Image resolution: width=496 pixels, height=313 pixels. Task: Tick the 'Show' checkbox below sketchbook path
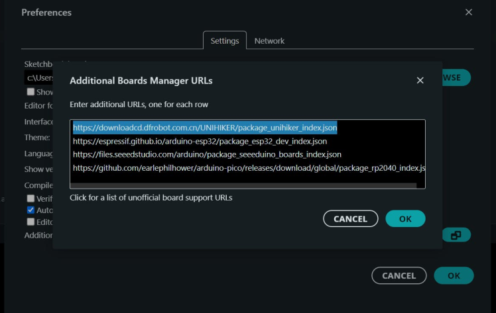tap(31, 92)
